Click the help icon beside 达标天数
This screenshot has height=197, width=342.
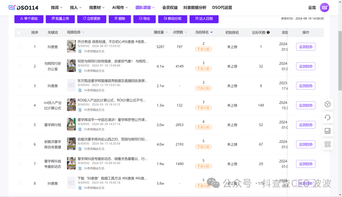(268, 32)
